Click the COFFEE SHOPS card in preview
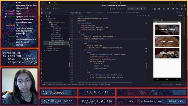 [167, 30]
